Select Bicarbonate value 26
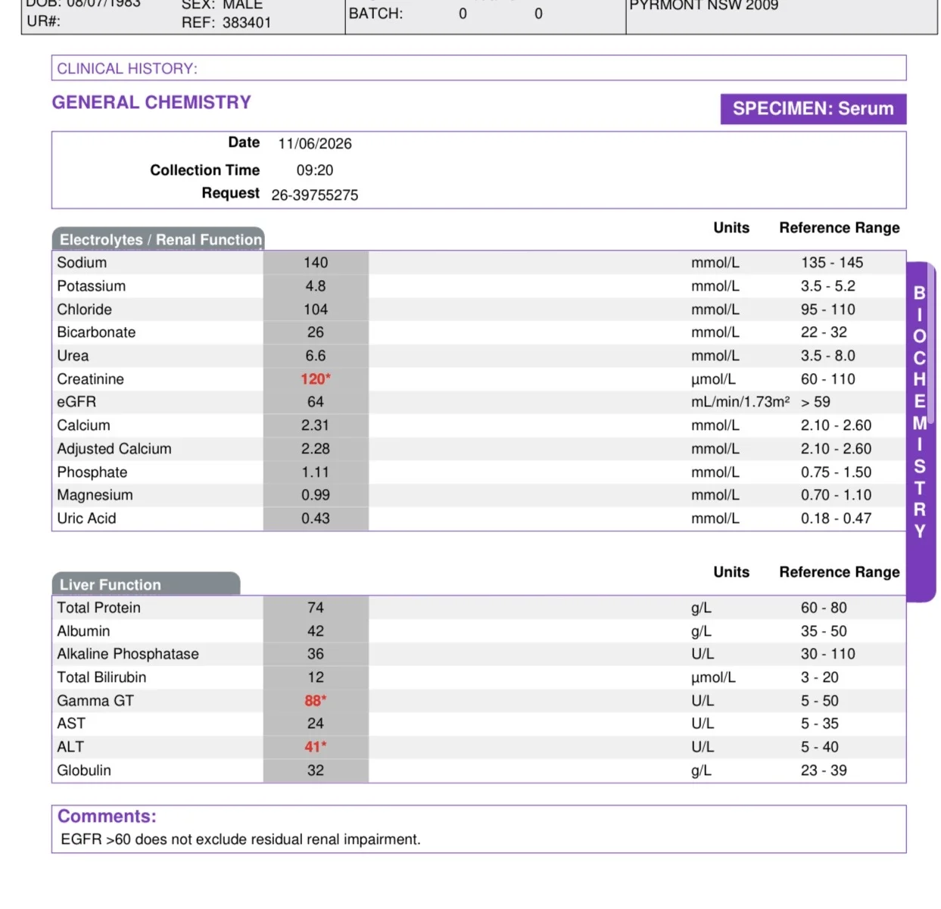The width and height of the screenshot is (941, 909). [316, 332]
